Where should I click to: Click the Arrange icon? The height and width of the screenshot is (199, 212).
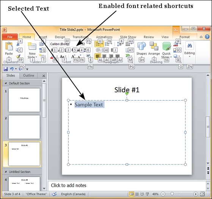154,46
